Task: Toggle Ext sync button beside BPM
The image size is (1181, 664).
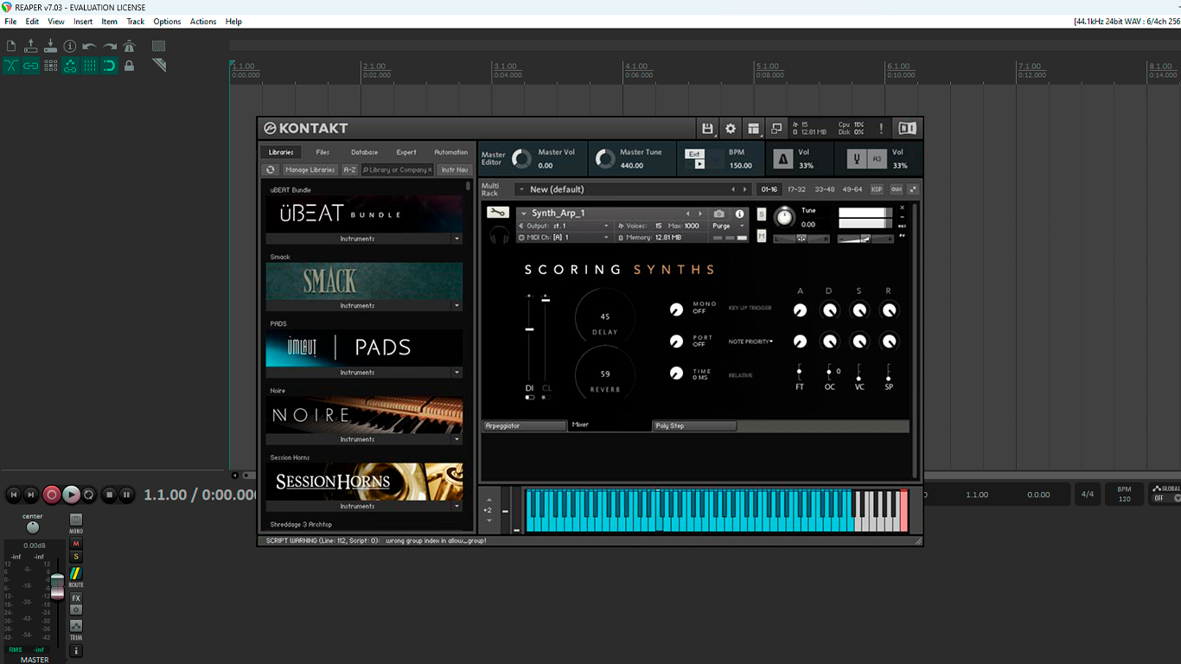Action: tap(694, 154)
